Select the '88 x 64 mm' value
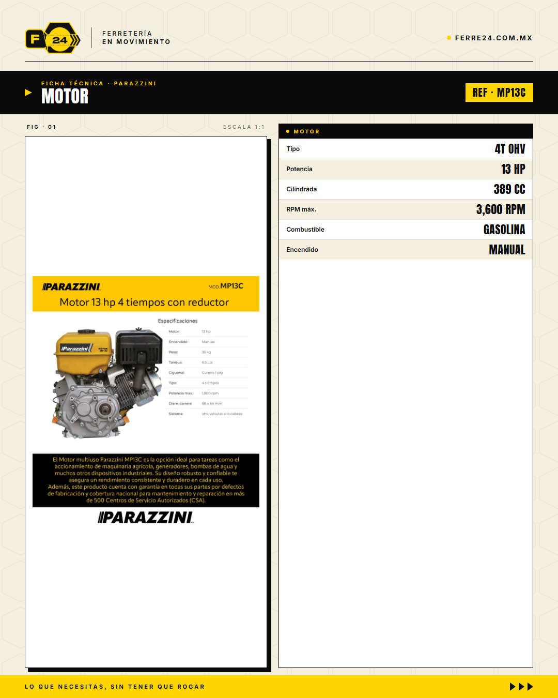 coord(212,404)
